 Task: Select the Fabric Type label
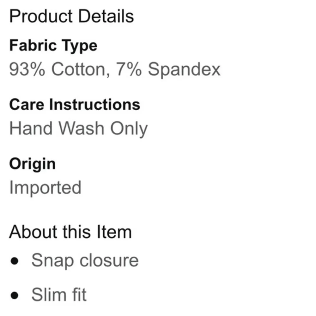pos(53,46)
